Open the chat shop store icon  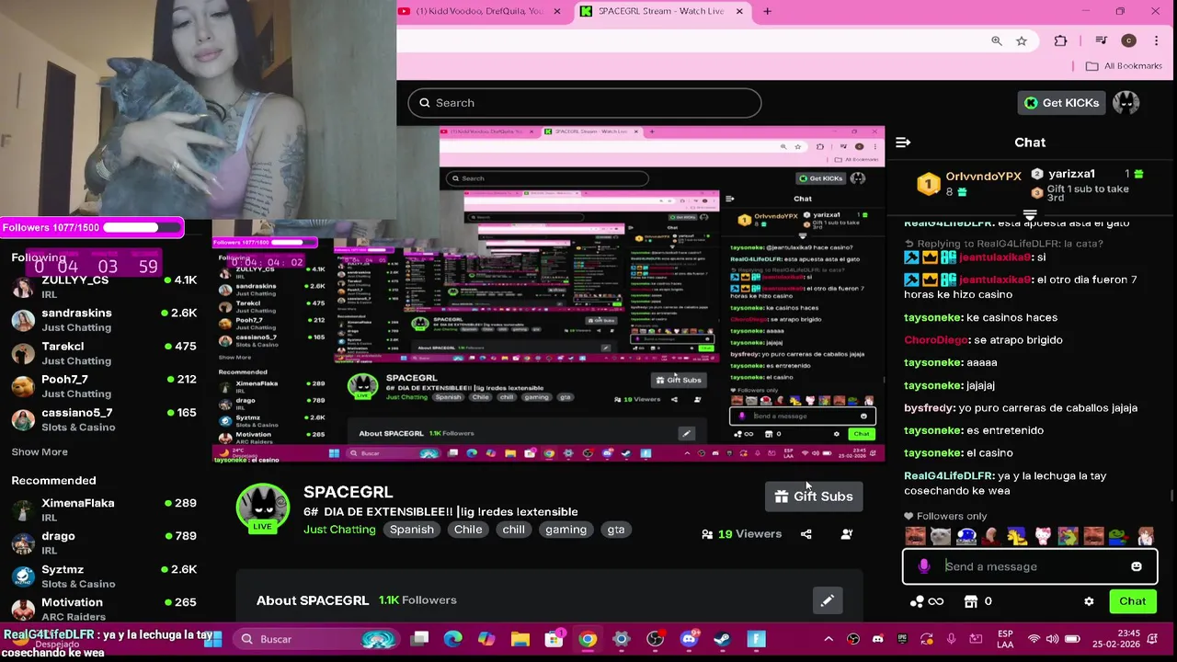tap(971, 601)
